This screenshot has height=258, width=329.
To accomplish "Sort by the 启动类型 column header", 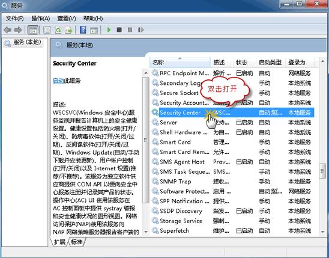I will (x=270, y=62).
